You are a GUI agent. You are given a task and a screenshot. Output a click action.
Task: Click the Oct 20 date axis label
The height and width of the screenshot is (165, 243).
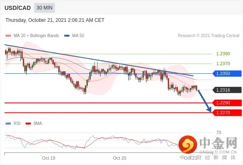point(119,158)
